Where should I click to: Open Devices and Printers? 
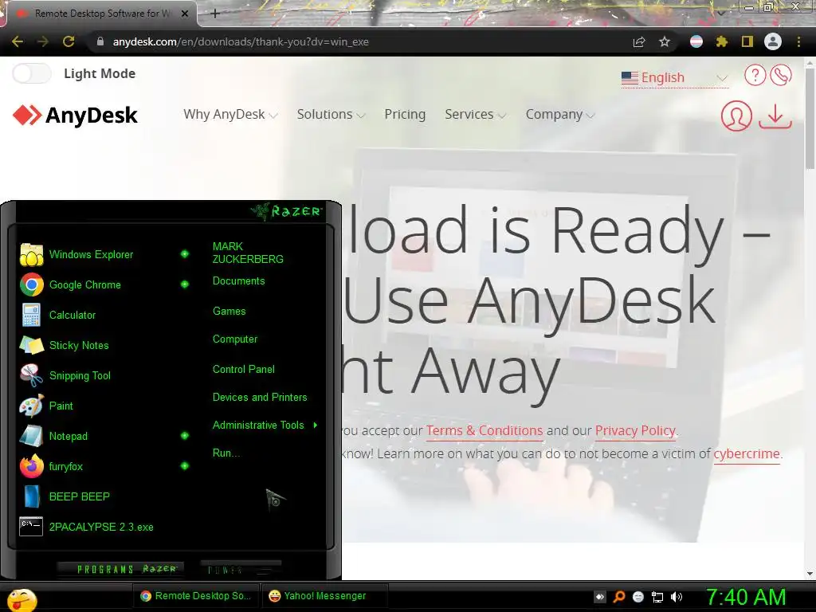[260, 397]
